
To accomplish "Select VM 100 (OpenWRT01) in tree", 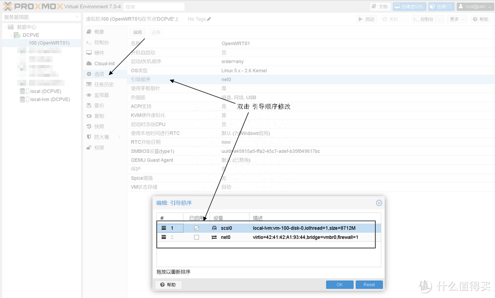I will pyautogui.click(x=49, y=43).
